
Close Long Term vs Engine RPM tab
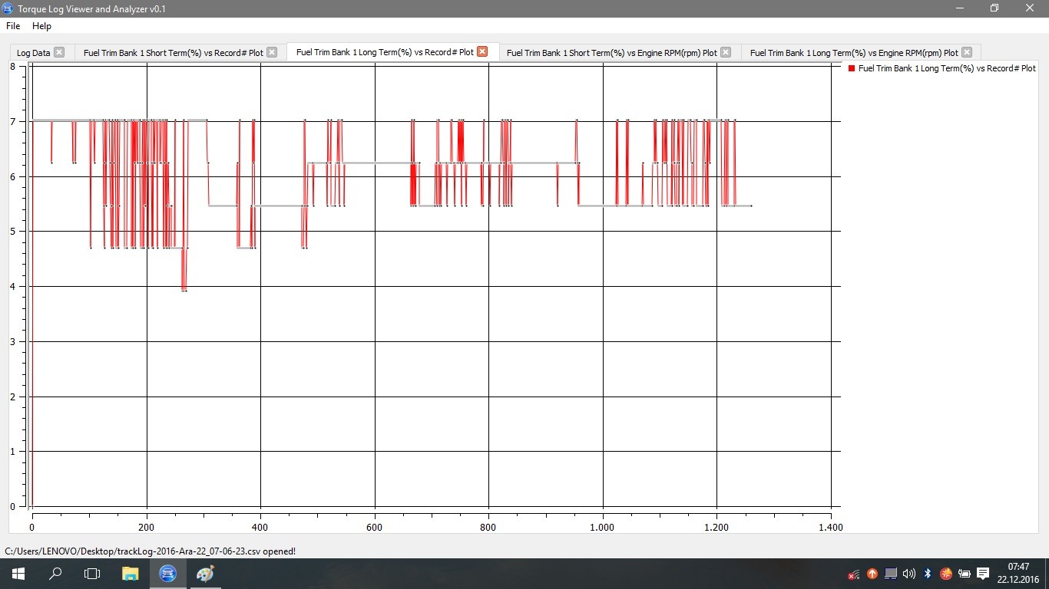(x=967, y=52)
